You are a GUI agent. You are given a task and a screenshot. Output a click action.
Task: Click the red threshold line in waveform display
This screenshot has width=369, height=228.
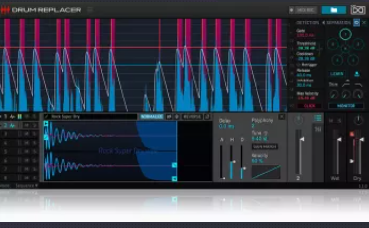point(143,48)
